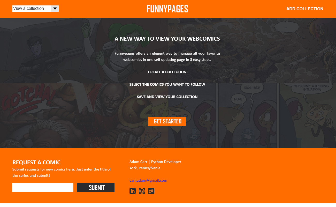Select the SAVE AND VIEW YOUR COLLECTION step
336x207 pixels.
pos(167,97)
